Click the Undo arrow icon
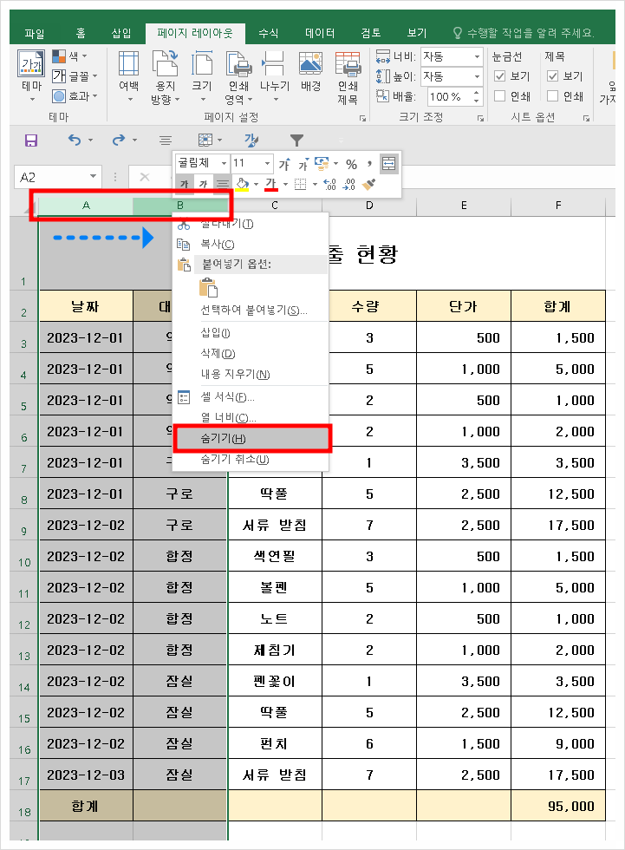Image resolution: width=625 pixels, height=850 pixels. coord(75,141)
